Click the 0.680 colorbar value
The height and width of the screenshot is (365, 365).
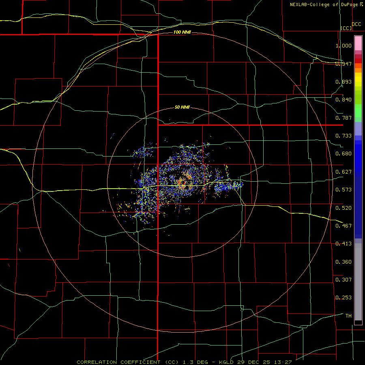(344, 154)
